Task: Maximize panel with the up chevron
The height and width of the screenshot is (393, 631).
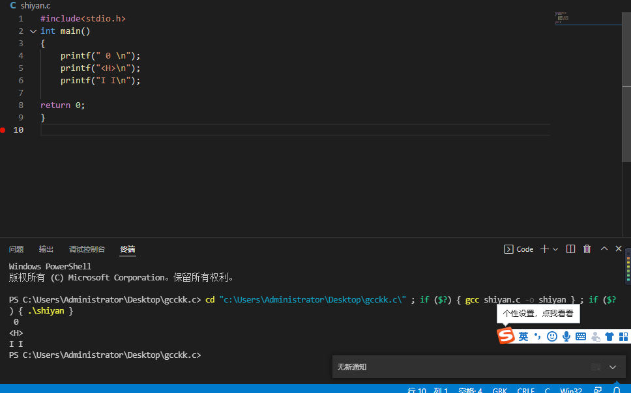Action: click(x=604, y=249)
